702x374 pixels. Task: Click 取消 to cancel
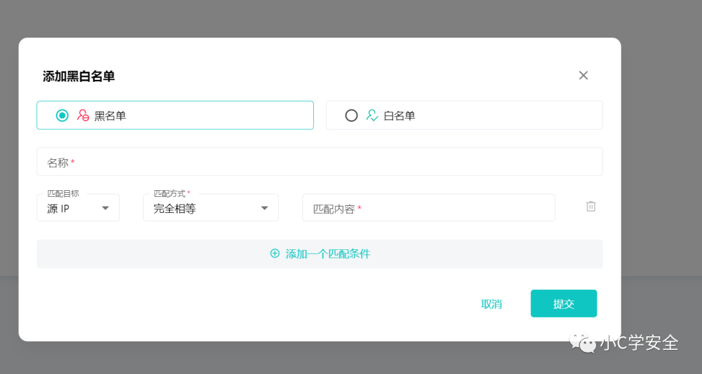tap(491, 304)
